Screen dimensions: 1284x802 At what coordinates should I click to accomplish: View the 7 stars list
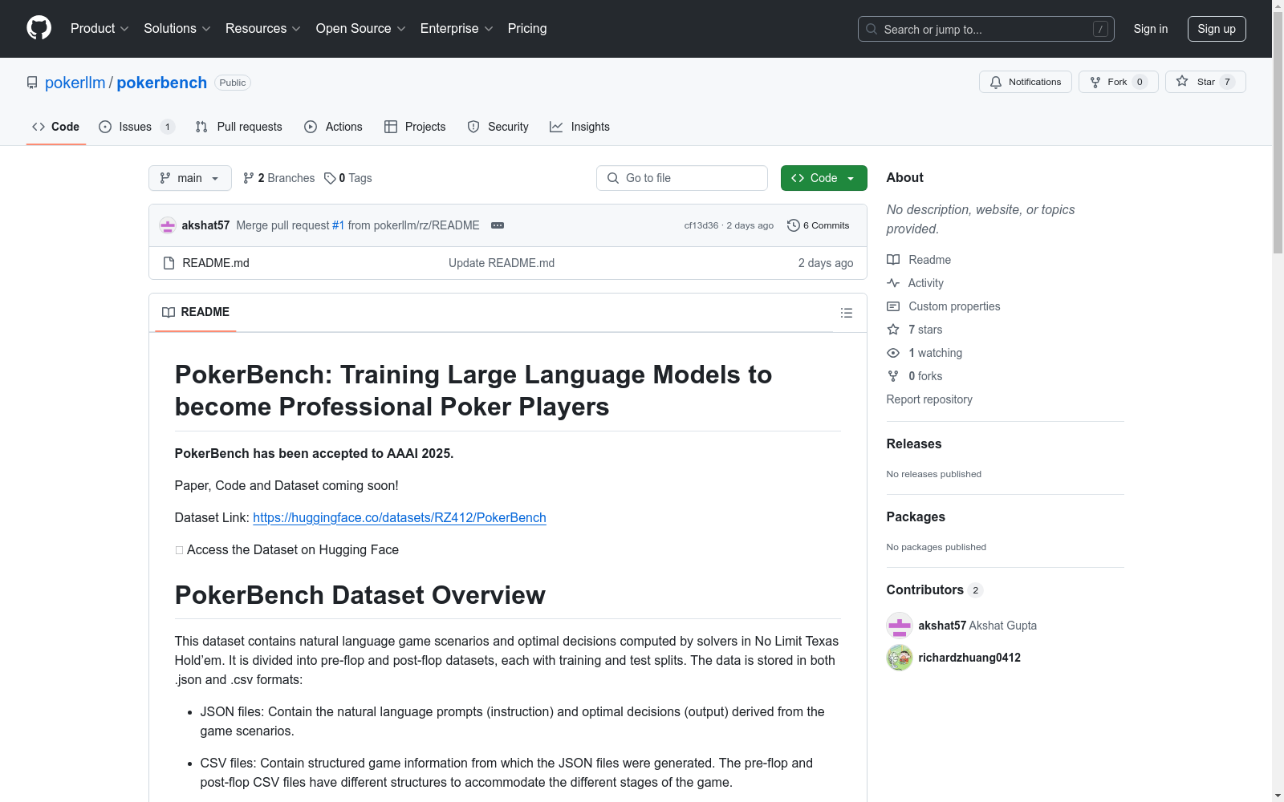(x=915, y=330)
